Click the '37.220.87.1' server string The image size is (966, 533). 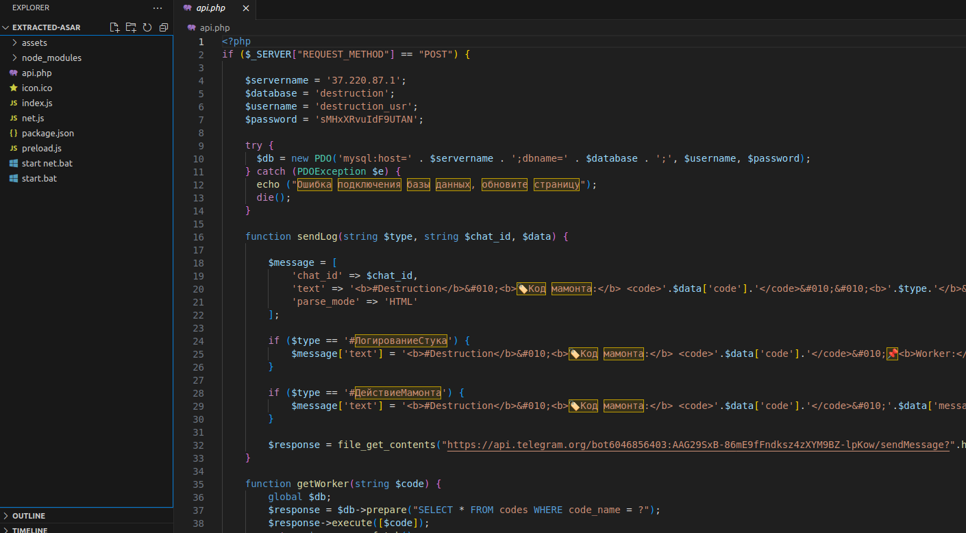tap(363, 80)
